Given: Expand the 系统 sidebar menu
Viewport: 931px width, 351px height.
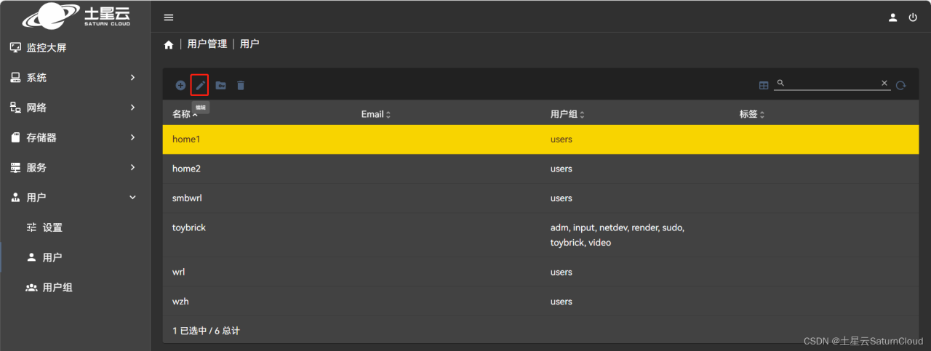Looking at the screenshot, I should pos(73,78).
